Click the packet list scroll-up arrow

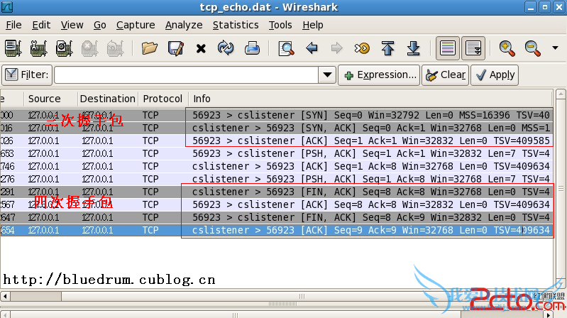(561, 94)
